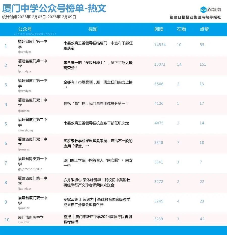Screen dimensions: 227x235
Task: Click the read count 14554 for rank 1
Action: pyautogui.click(x=159, y=45)
